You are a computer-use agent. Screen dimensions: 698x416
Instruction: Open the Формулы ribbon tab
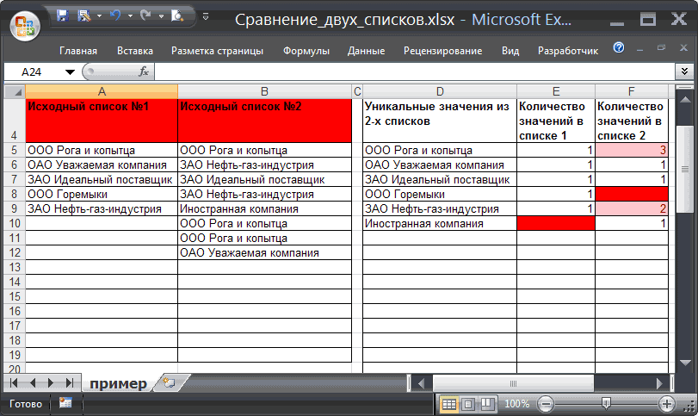[x=305, y=51]
